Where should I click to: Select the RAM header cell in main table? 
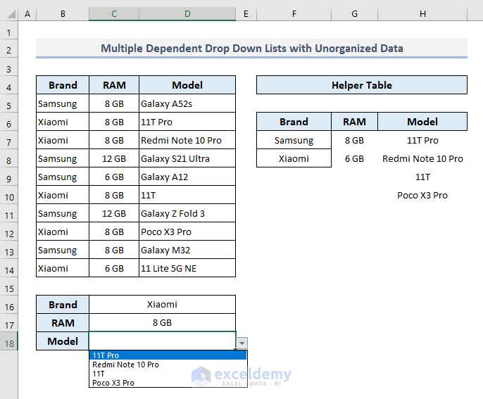[114, 85]
